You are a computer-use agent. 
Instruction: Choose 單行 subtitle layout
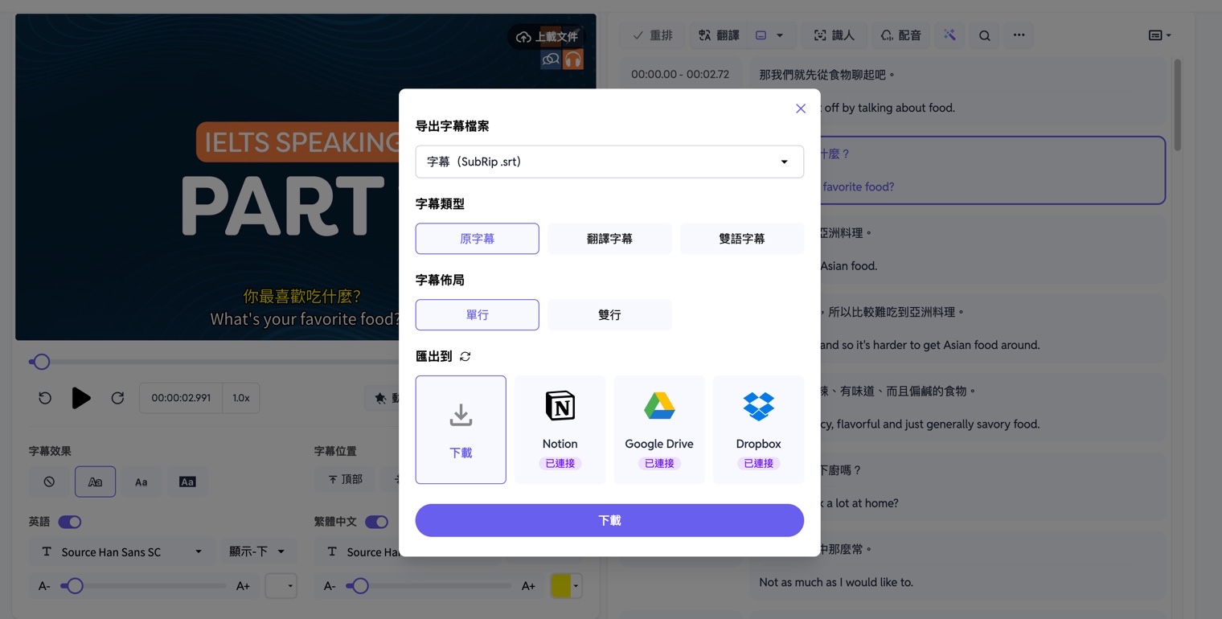coord(477,315)
